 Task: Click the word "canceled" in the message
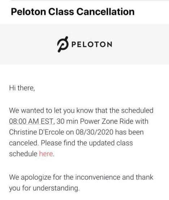[23, 143]
